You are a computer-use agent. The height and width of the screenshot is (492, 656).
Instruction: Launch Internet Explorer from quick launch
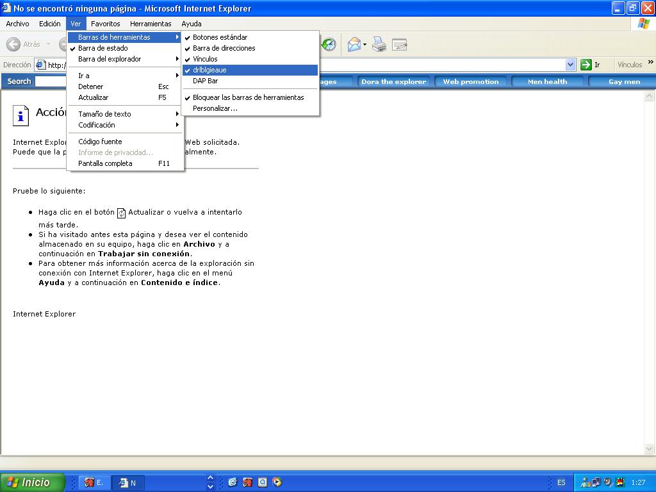pos(233,482)
